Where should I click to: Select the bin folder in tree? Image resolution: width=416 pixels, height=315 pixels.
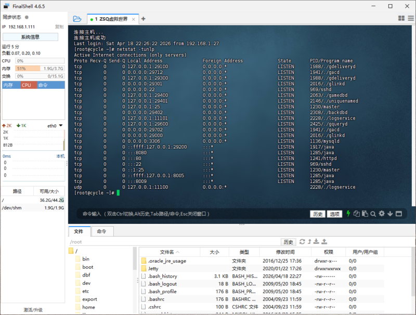point(83,259)
